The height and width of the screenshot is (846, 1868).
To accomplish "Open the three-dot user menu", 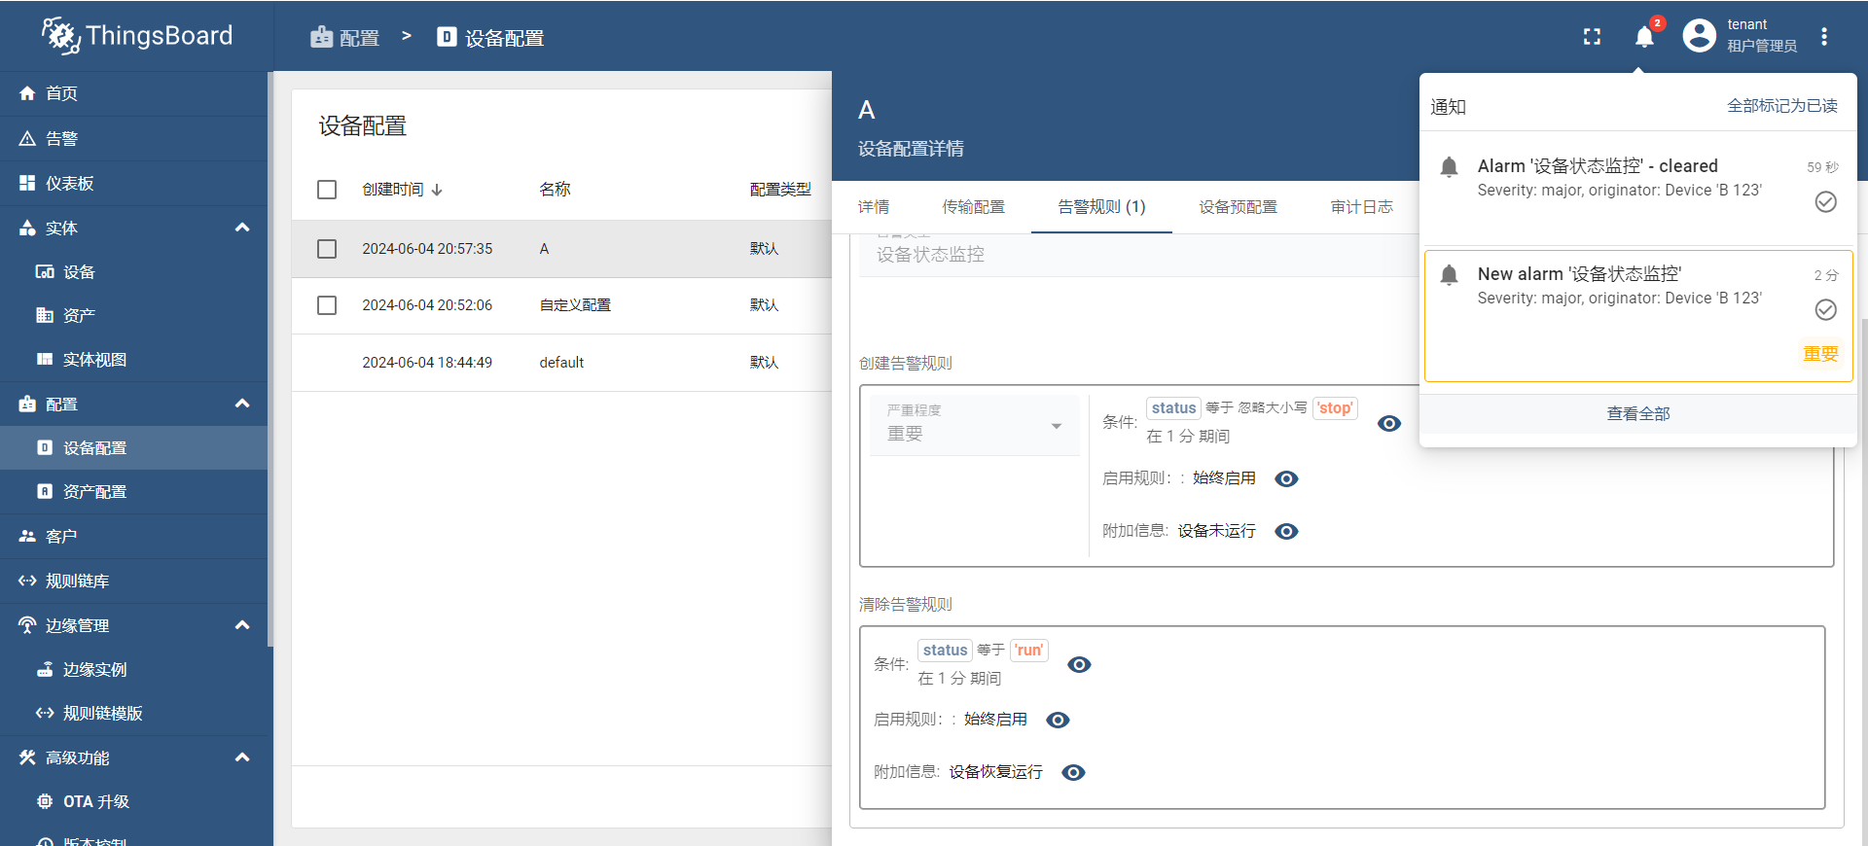I will click(1824, 36).
